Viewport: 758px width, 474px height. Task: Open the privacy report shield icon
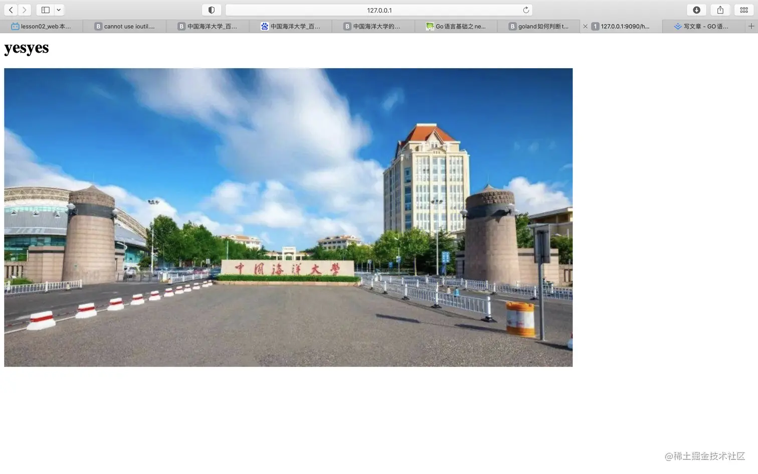point(212,10)
